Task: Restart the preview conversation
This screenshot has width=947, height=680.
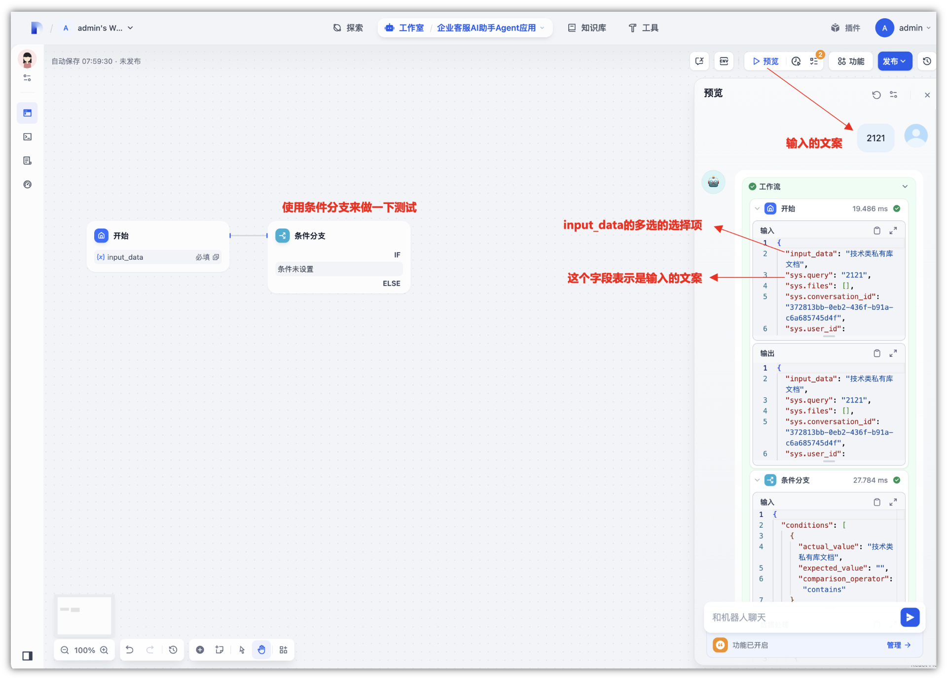Action: (876, 95)
